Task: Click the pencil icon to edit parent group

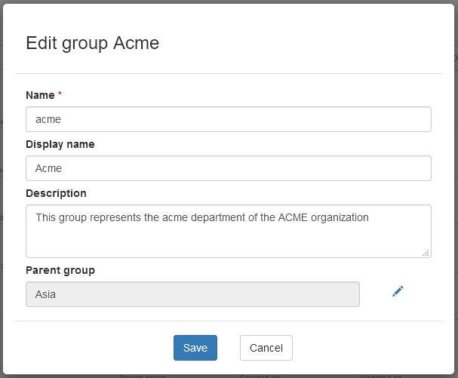Action: pyautogui.click(x=398, y=291)
